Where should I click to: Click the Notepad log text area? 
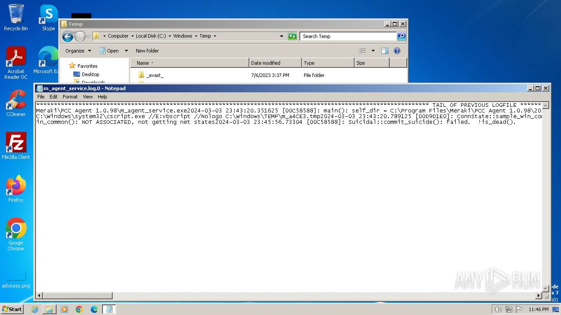289,197
